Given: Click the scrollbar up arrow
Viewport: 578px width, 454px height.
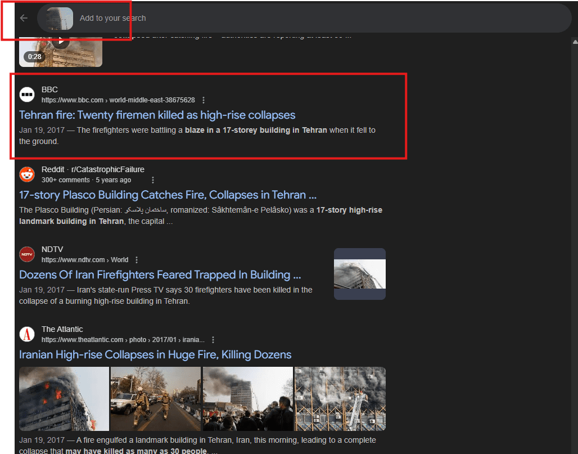Looking at the screenshot, I should (x=574, y=41).
